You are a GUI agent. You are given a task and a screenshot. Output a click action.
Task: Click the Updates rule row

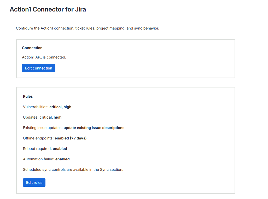tap(42, 117)
